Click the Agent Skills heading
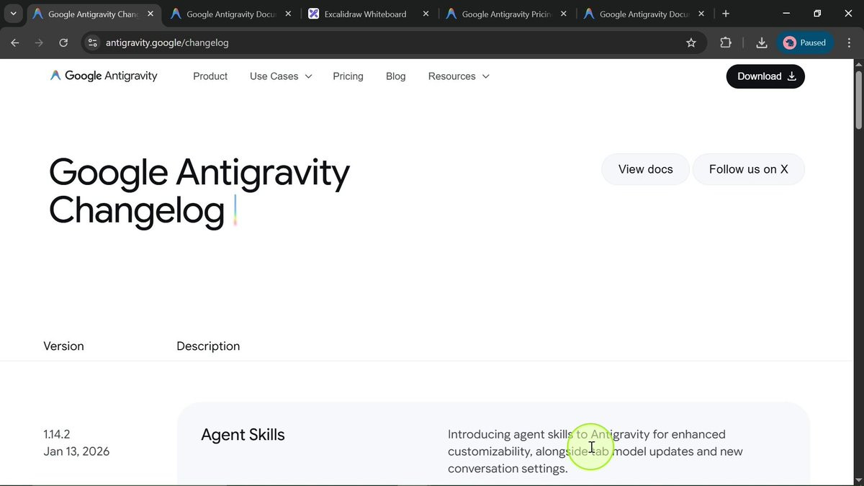The width and height of the screenshot is (864, 486). [x=243, y=435]
